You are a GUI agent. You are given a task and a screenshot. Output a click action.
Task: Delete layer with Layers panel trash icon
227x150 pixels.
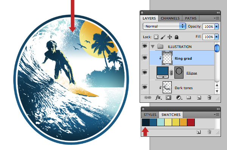[x=209, y=97]
